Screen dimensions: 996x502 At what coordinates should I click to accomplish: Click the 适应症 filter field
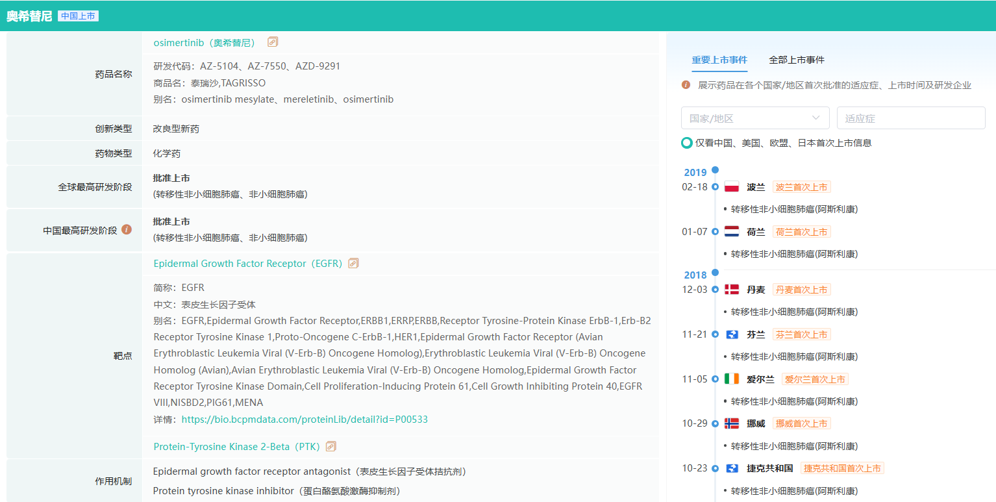tap(910, 118)
